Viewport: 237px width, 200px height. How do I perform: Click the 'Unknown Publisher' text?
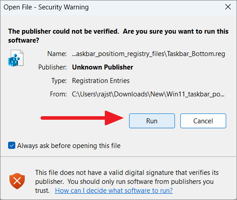(x=103, y=67)
